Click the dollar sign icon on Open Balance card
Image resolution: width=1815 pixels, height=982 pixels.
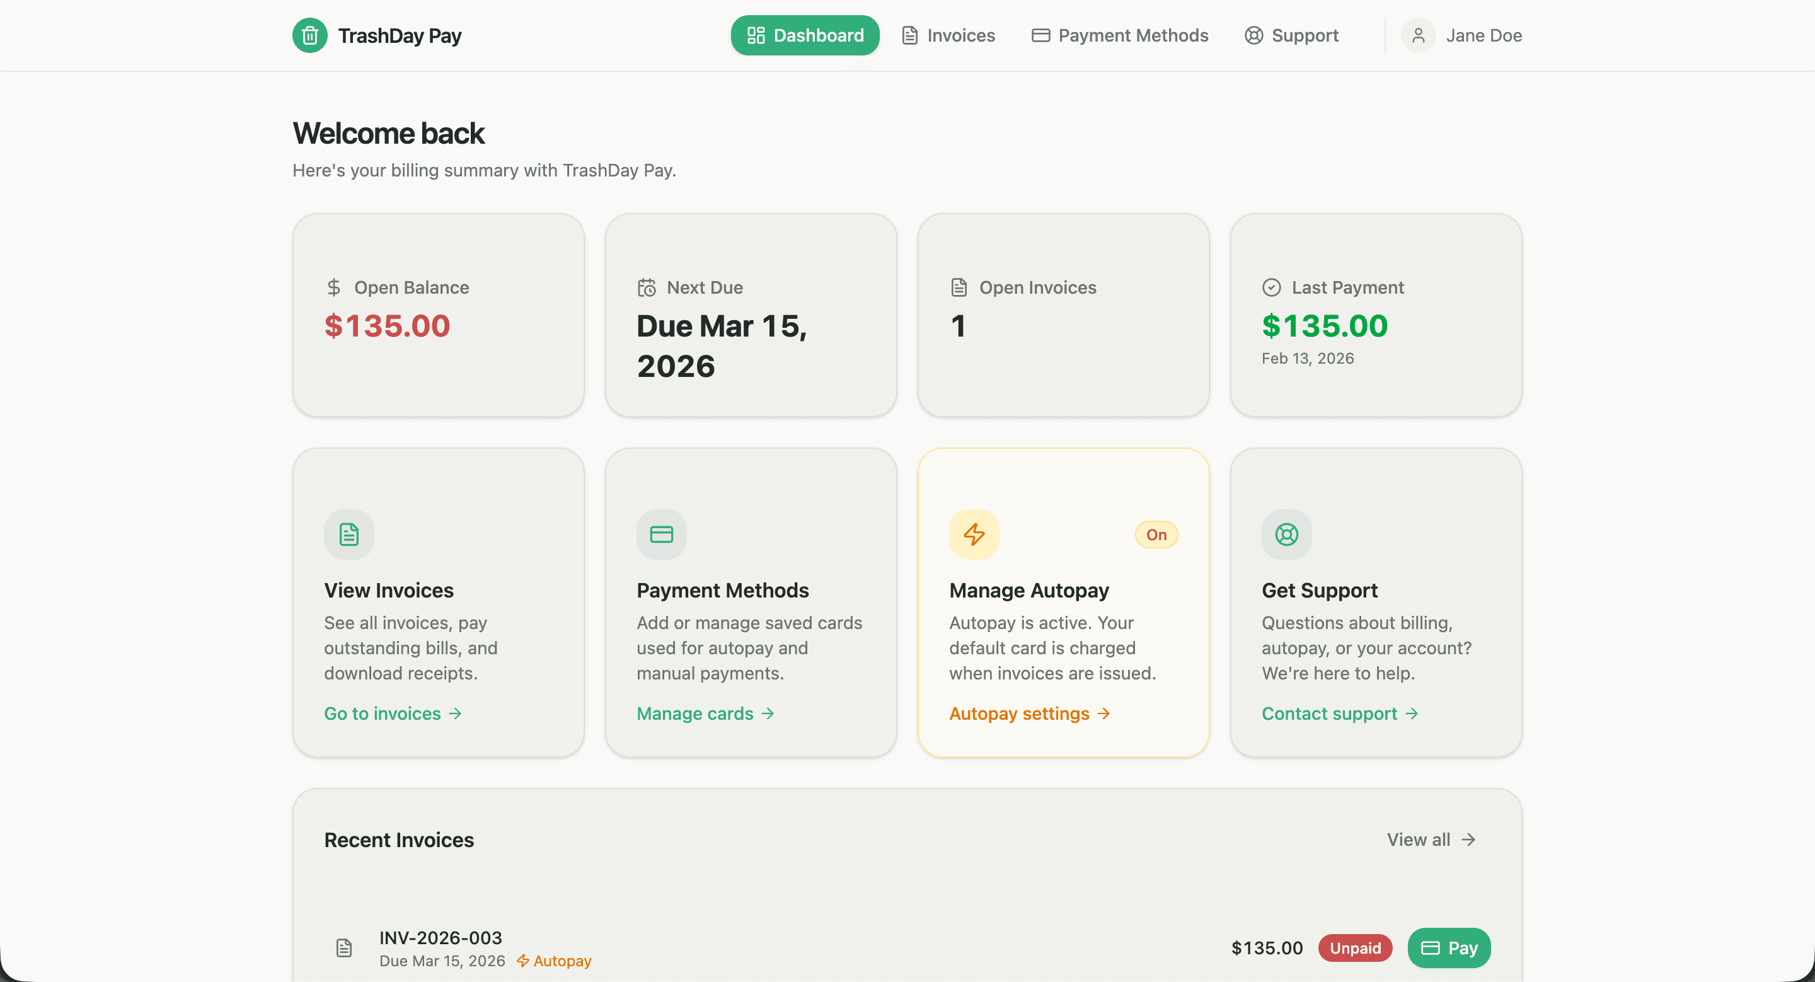(x=334, y=287)
